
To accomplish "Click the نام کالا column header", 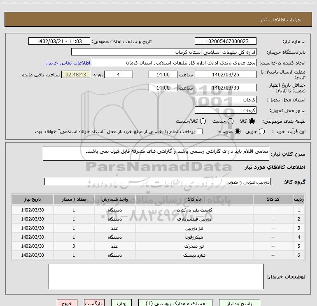I will (194, 199).
